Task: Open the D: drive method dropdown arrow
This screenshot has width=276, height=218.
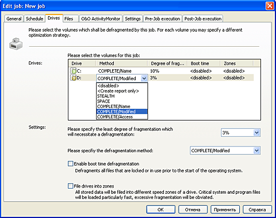Action: [144, 78]
